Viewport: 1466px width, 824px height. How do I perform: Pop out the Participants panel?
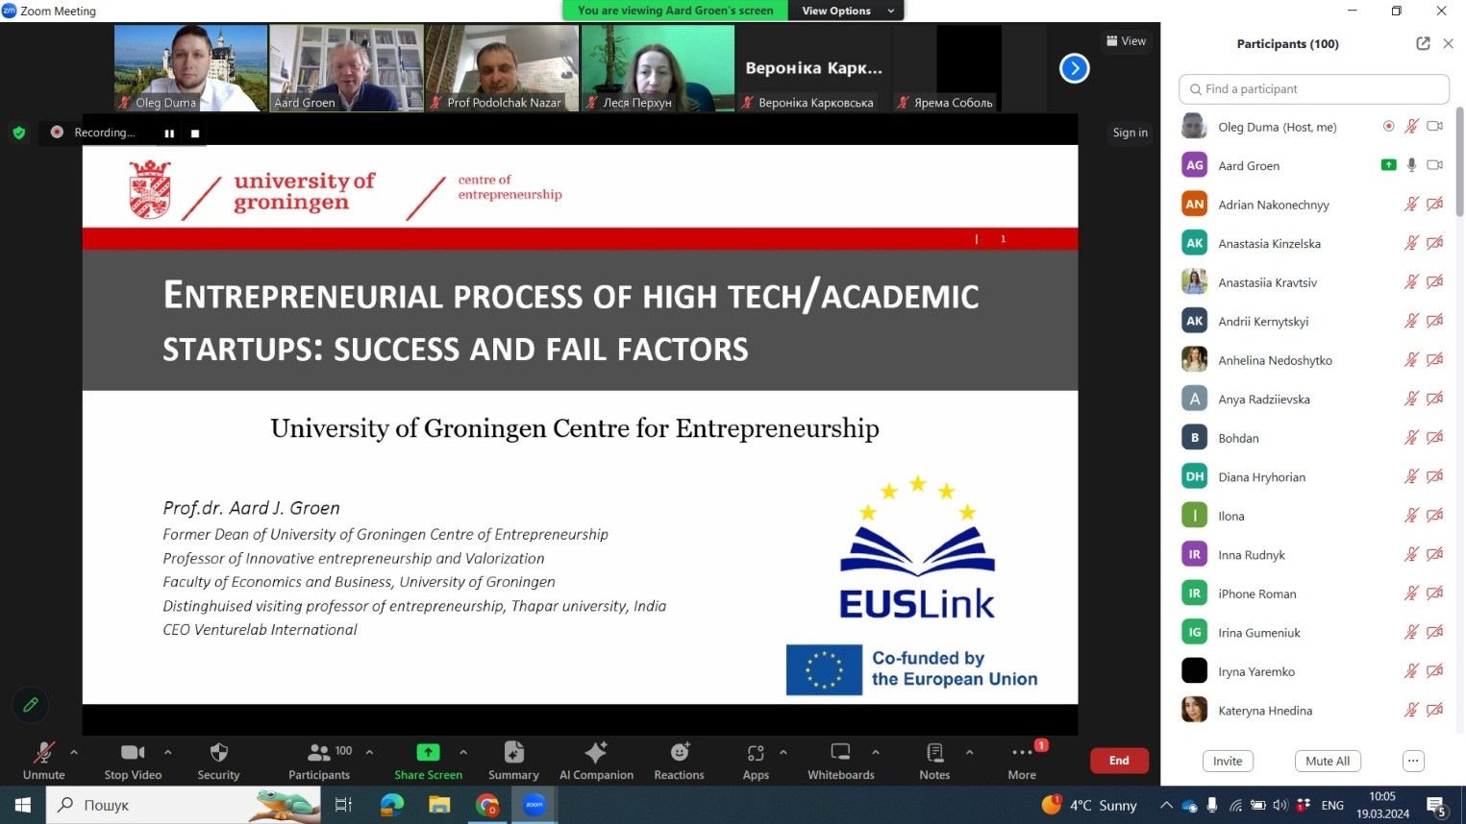tap(1423, 43)
